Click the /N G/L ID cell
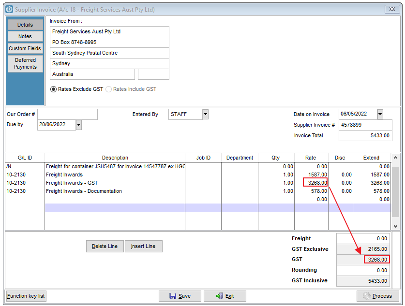 (x=25, y=166)
